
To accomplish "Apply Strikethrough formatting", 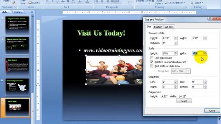I will click(63, 1).
